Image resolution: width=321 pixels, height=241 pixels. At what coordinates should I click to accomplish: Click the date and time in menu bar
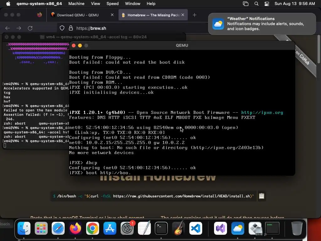[x=295, y=3]
